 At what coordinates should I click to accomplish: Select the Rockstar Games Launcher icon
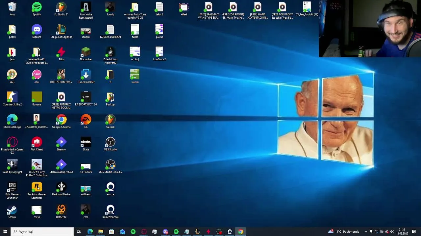pos(37,191)
